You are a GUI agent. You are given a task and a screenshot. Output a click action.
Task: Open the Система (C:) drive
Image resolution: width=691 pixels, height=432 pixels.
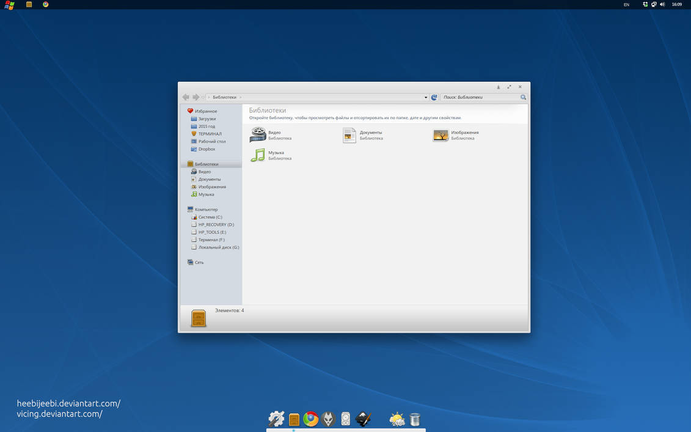coord(210,217)
